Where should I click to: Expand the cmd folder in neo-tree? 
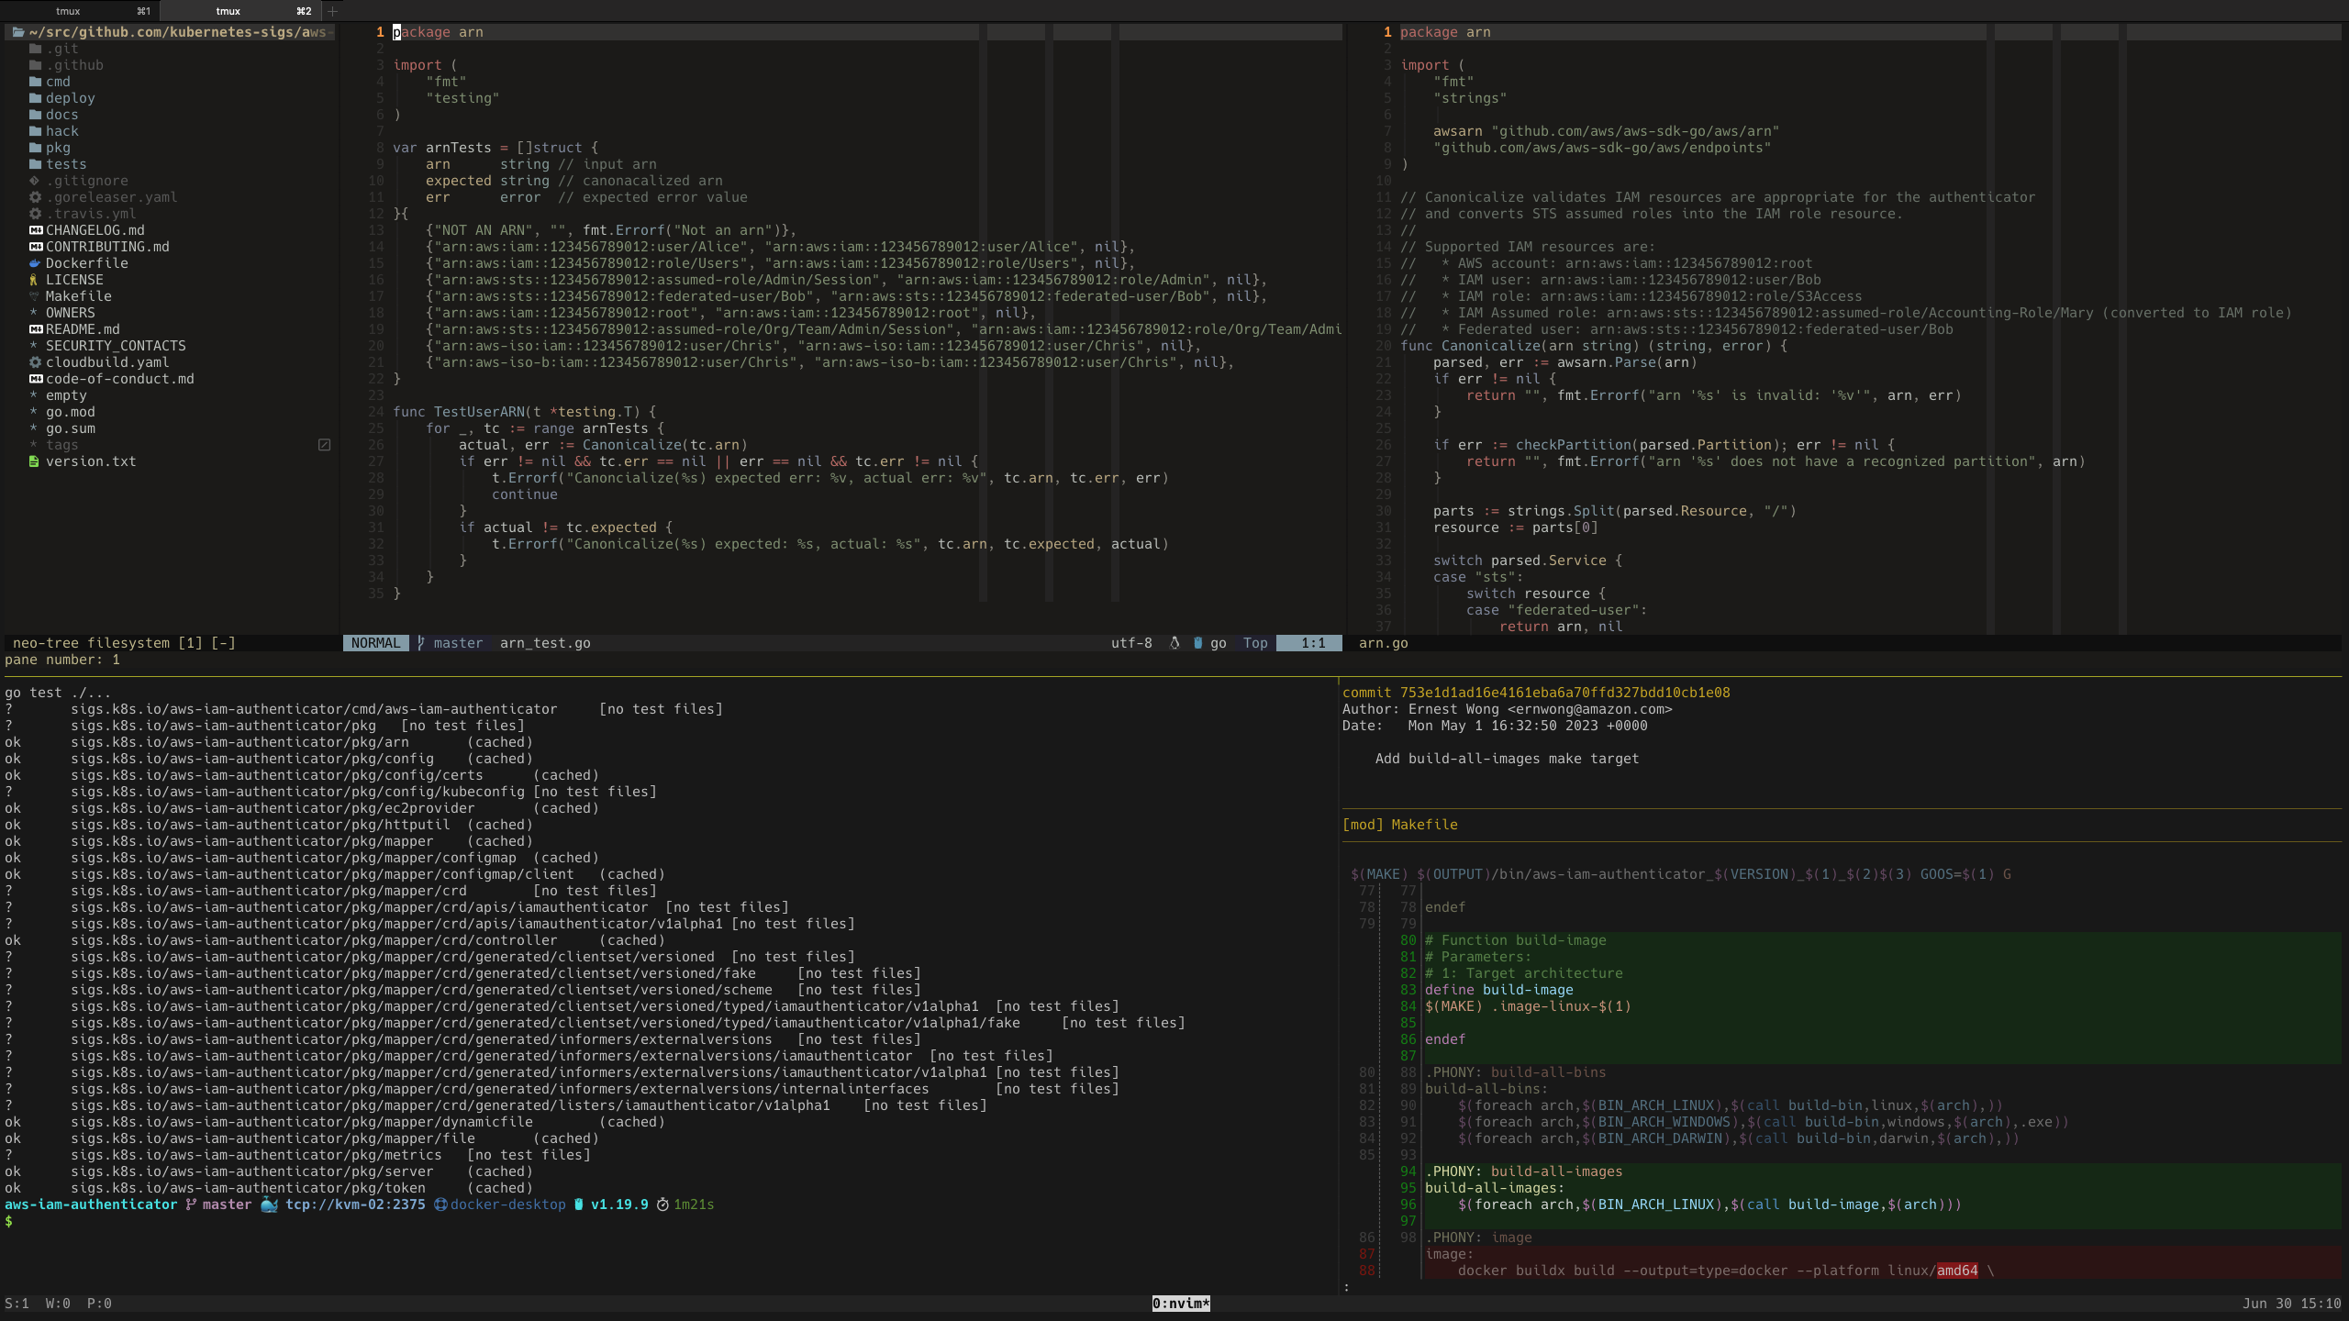point(57,82)
